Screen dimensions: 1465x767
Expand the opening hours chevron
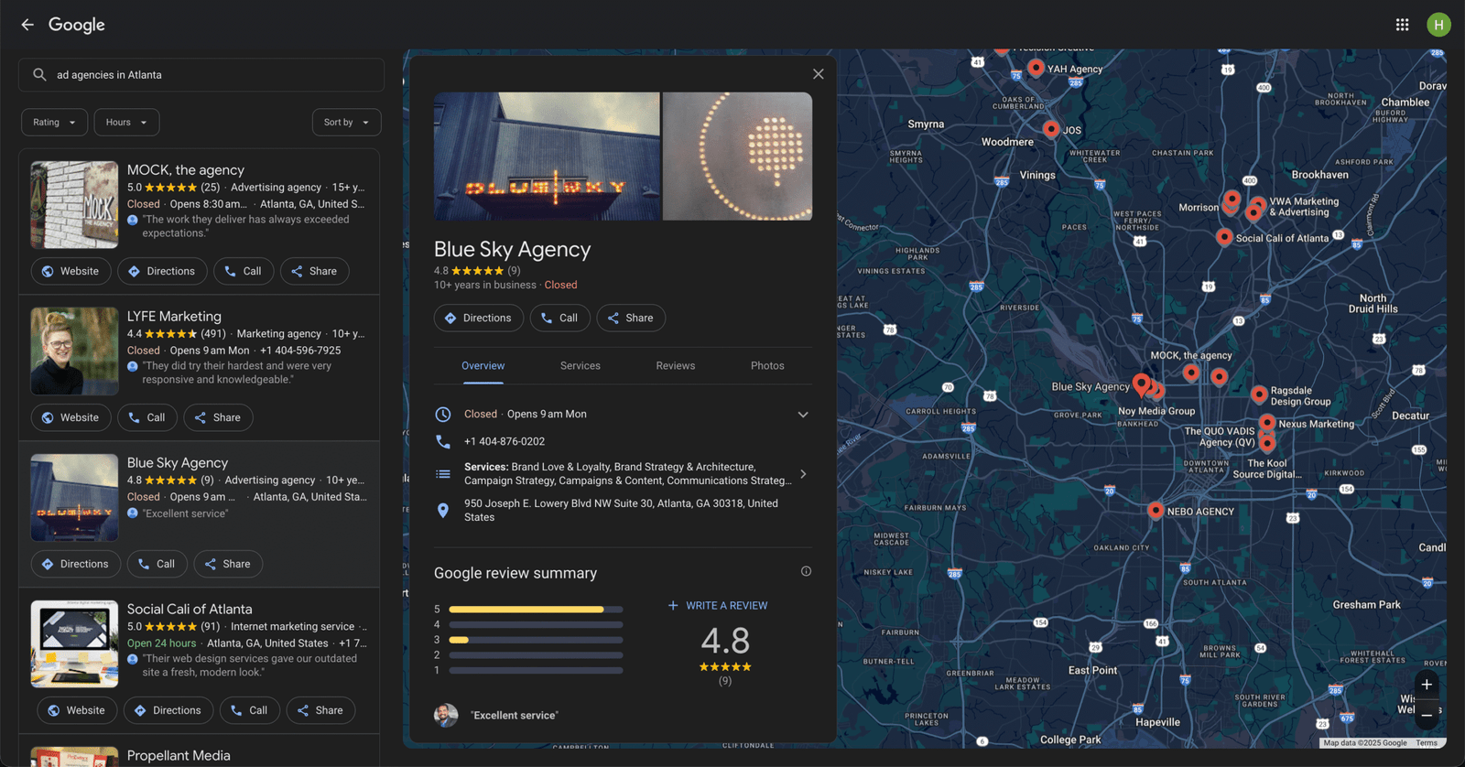[x=803, y=415]
